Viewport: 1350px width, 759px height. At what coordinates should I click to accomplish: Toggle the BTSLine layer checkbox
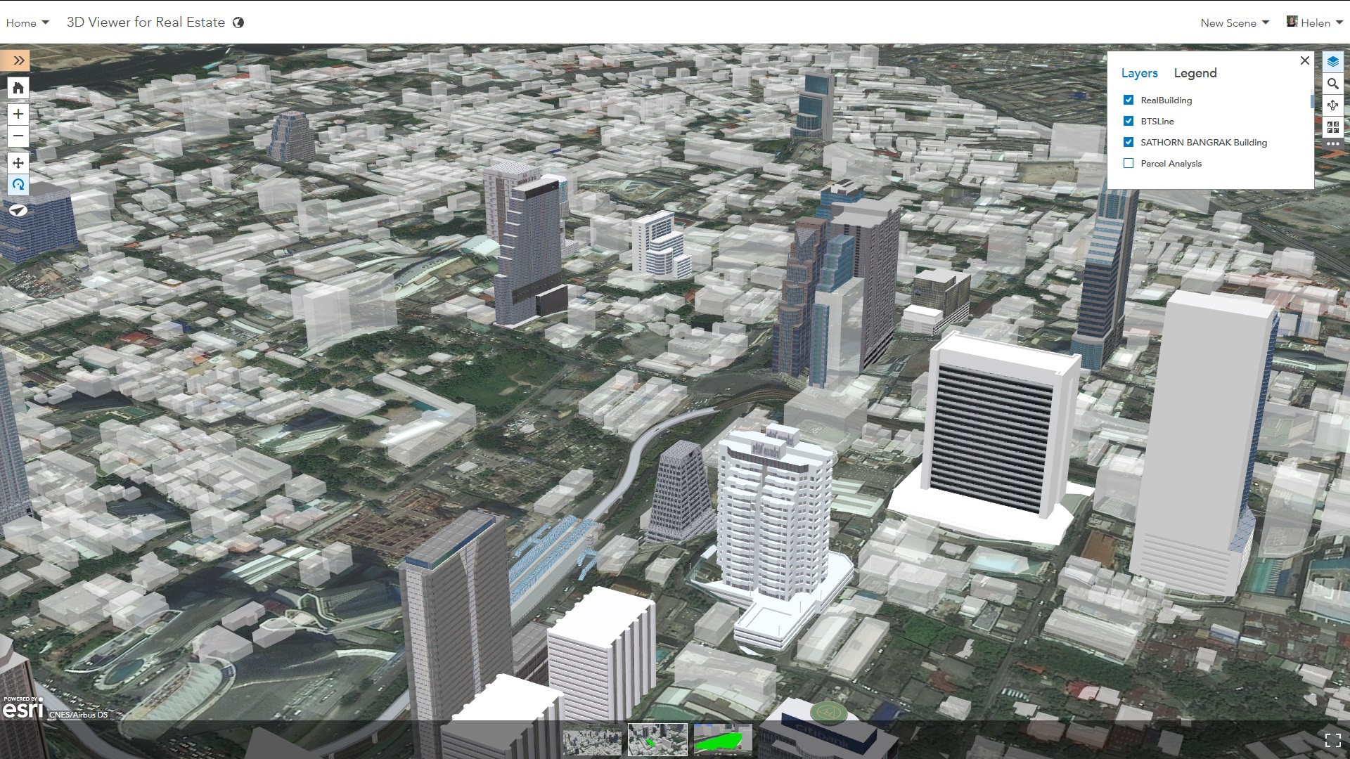tap(1129, 121)
